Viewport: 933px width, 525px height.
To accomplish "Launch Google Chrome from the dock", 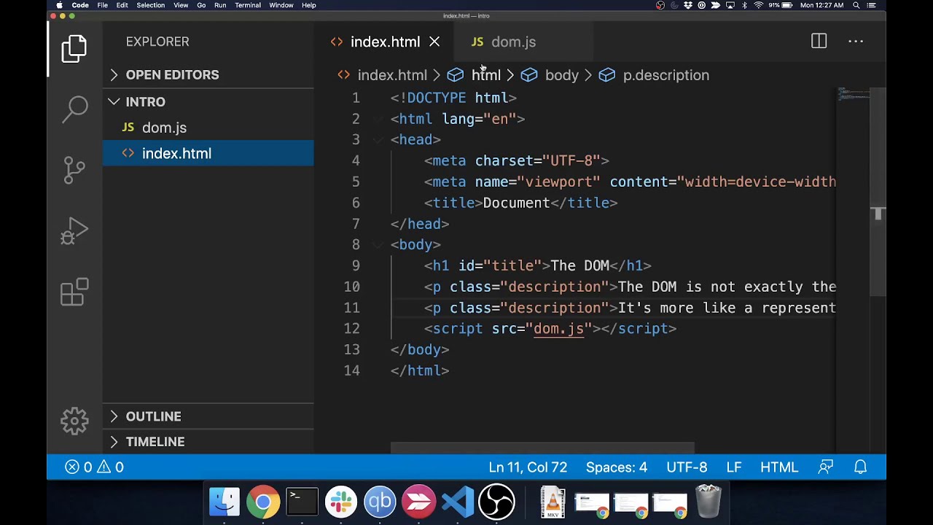I will point(263,502).
